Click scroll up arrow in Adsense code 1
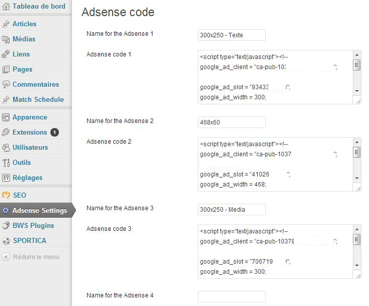The height and width of the screenshot is (306, 369). [357, 54]
